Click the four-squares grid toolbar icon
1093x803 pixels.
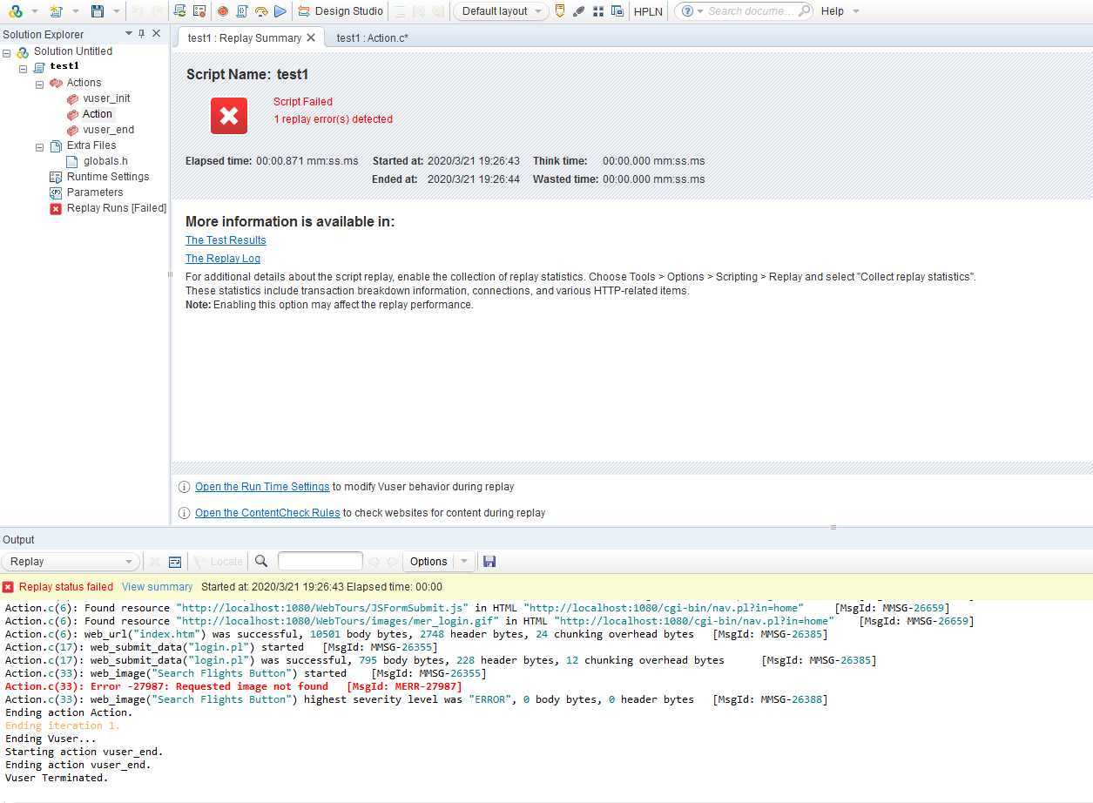point(598,11)
